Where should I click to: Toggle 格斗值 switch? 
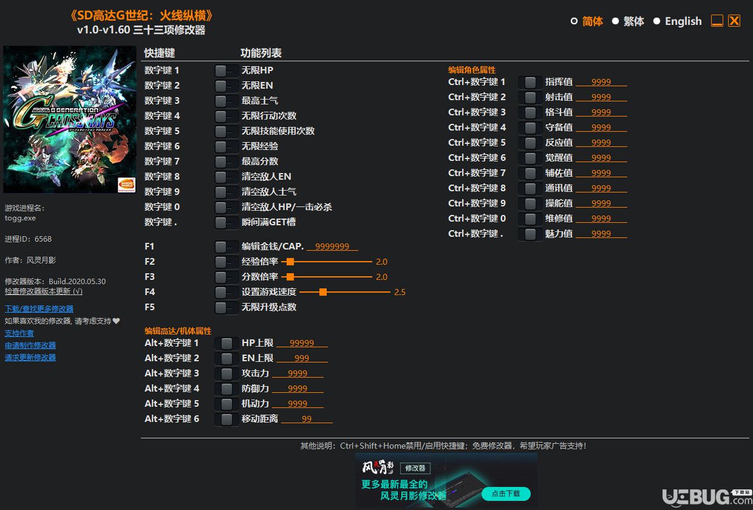coord(530,112)
